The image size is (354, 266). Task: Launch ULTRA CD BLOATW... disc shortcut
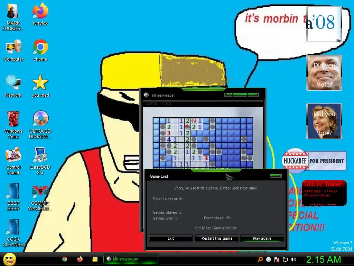tap(40, 125)
